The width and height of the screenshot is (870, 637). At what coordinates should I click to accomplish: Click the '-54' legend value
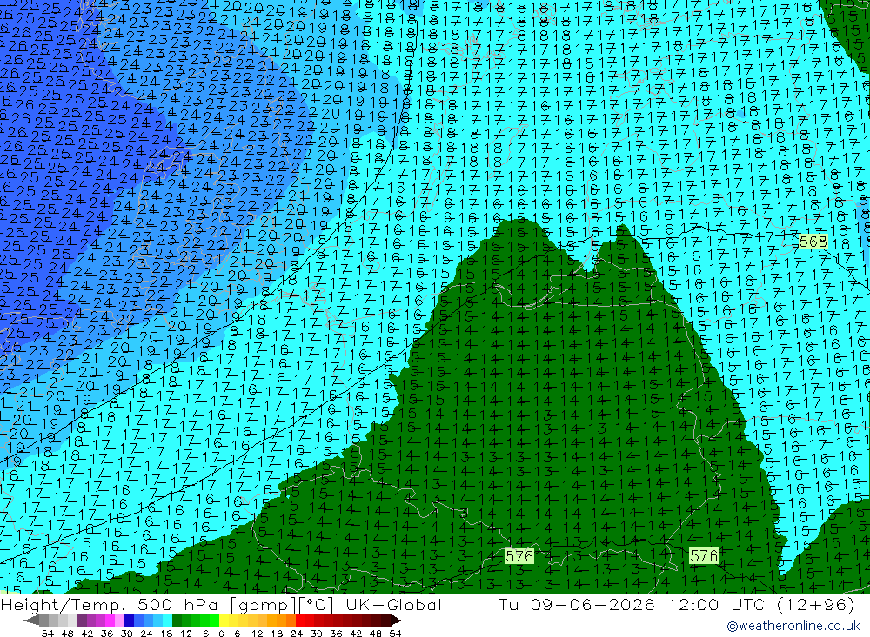pyautogui.click(x=43, y=634)
